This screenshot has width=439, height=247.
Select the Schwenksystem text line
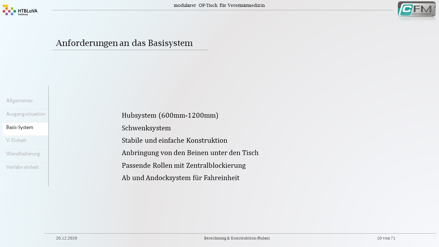coord(146,128)
